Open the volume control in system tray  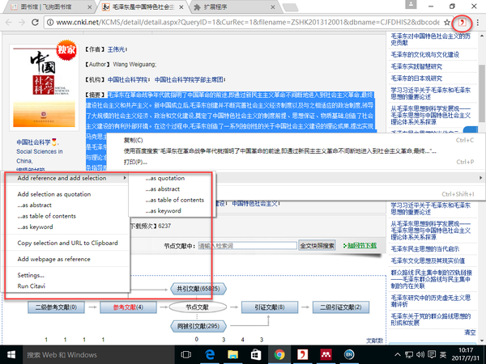point(420,355)
